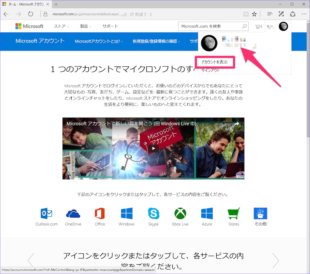Open the browser More actions menu

coord(304,14)
